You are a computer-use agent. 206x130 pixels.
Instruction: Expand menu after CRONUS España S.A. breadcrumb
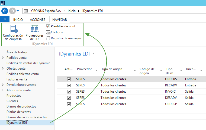[64, 11]
